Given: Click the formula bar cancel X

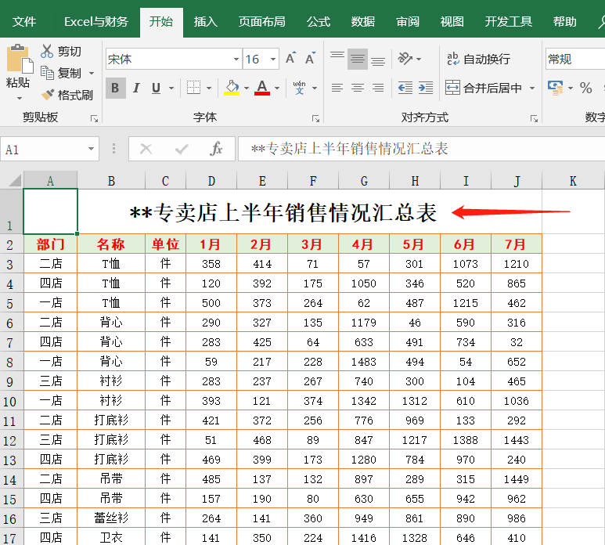Looking at the screenshot, I should 146,149.
